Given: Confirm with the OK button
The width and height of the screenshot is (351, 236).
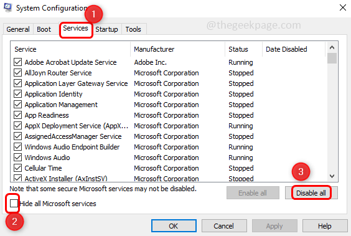Looking at the screenshot, I should click(174, 226).
